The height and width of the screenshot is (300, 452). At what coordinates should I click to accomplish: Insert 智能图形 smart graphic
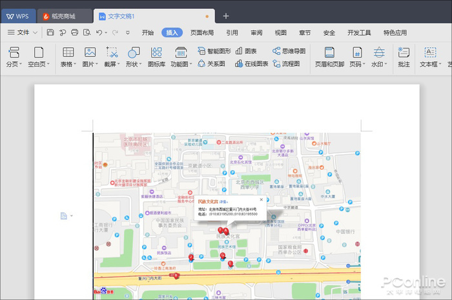click(x=214, y=51)
